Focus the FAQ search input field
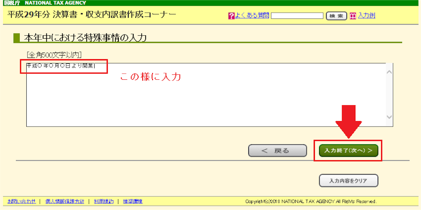The image size is (421, 210). (297, 16)
